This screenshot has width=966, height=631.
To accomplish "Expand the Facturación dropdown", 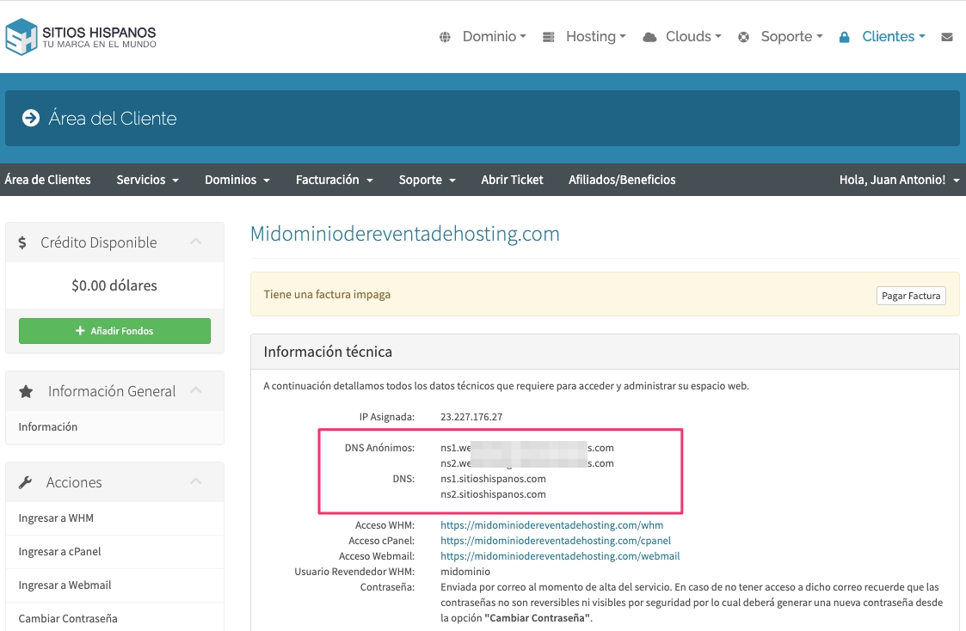I will [x=334, y=180].
